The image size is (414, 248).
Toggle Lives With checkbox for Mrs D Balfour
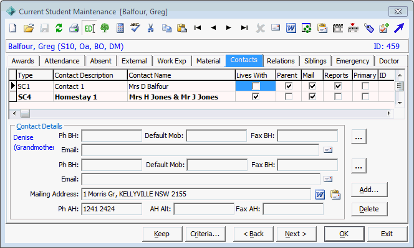point(256,86)
